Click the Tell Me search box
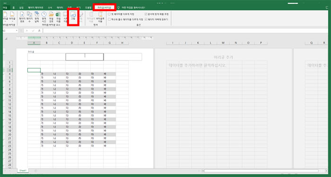The width and height of the screenshot is (331, 177). coord(133,8)
